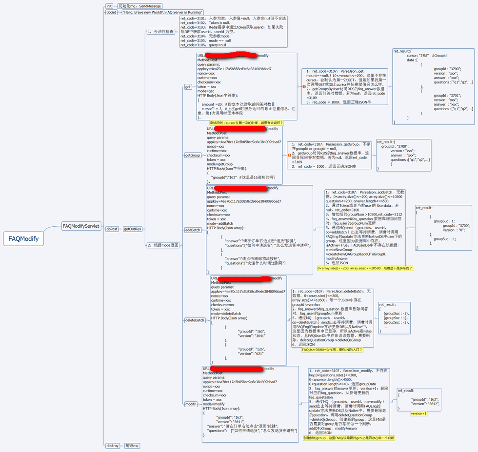This screenshot has width=478, height=452.
Task: Click the yellow '测试用例：cursor' note label
Action: point(246,123)
